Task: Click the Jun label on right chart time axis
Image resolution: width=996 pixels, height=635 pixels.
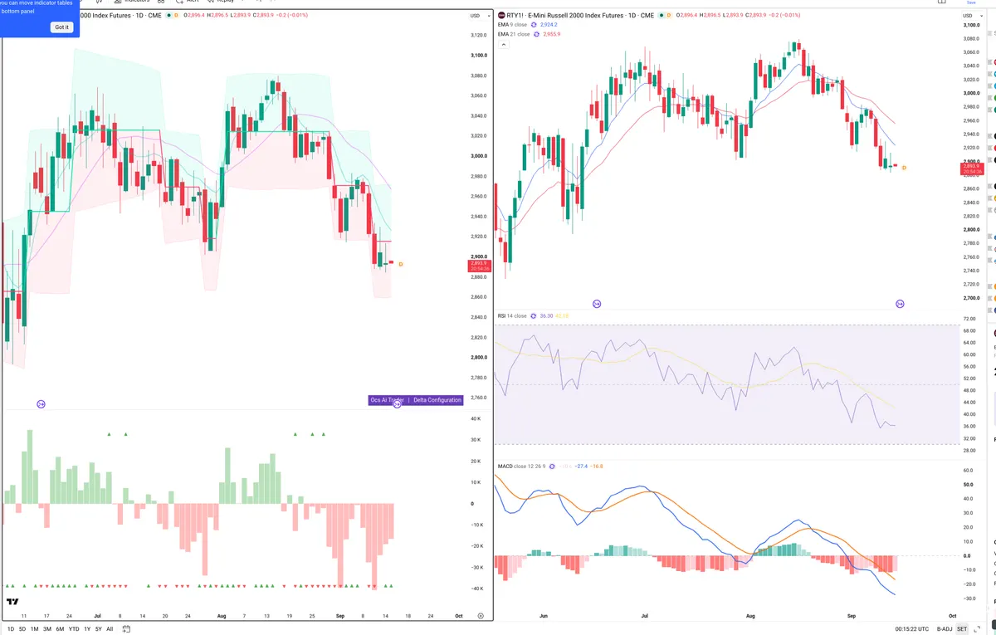Action: pyautogui.click(x=544, y=617)
